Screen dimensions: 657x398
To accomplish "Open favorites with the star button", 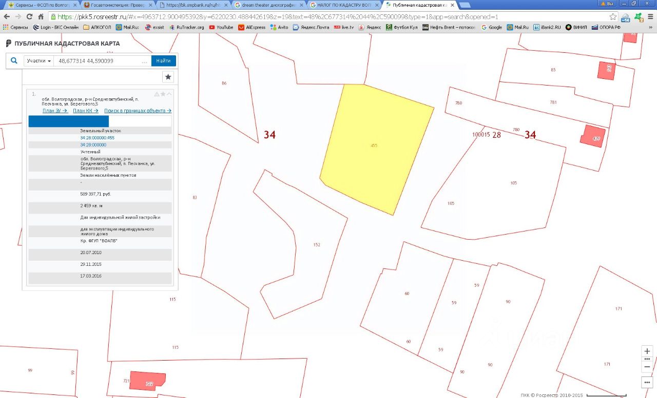I will tap(168, 77).
